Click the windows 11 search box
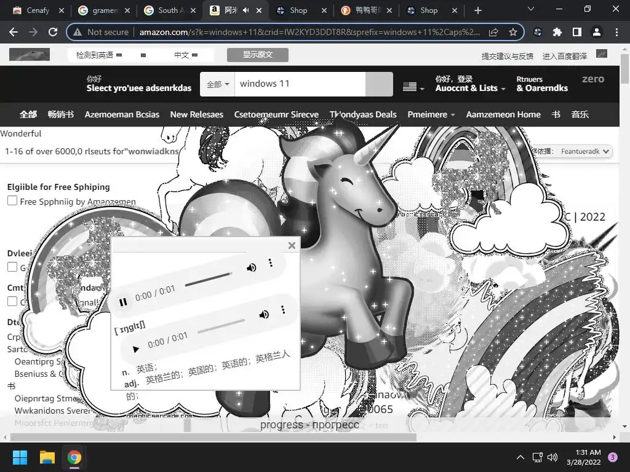The height and width of the screenshot is (472, 630). tap(300, 84)
